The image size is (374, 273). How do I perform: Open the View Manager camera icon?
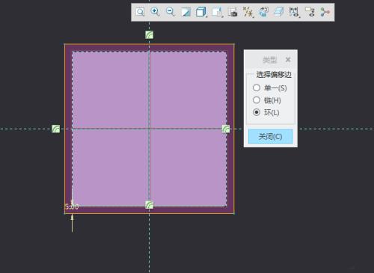pyautogui.click(x=233, y=12)
